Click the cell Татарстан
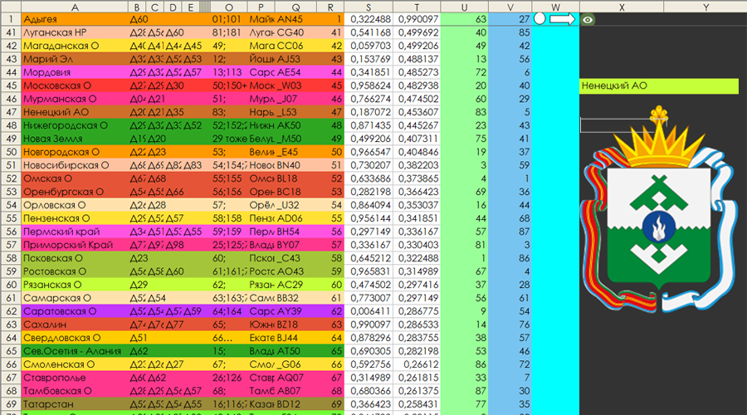Image resolution: width=747 pixels, height=415 pixels. (x=75, y=404)
